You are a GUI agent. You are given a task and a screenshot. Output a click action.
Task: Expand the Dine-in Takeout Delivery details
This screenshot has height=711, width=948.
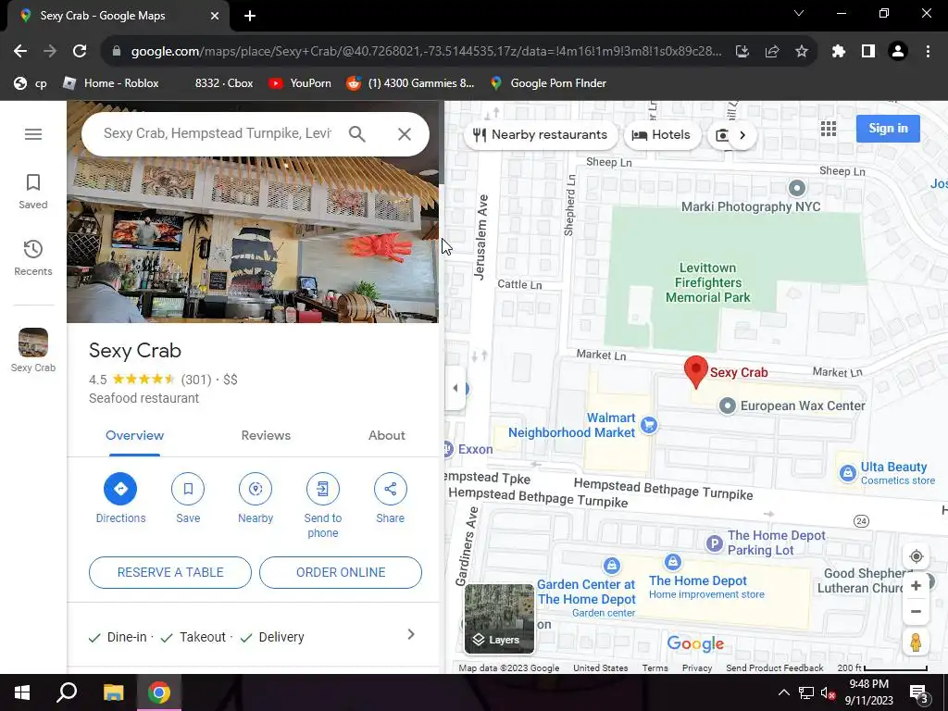(253, 637)
